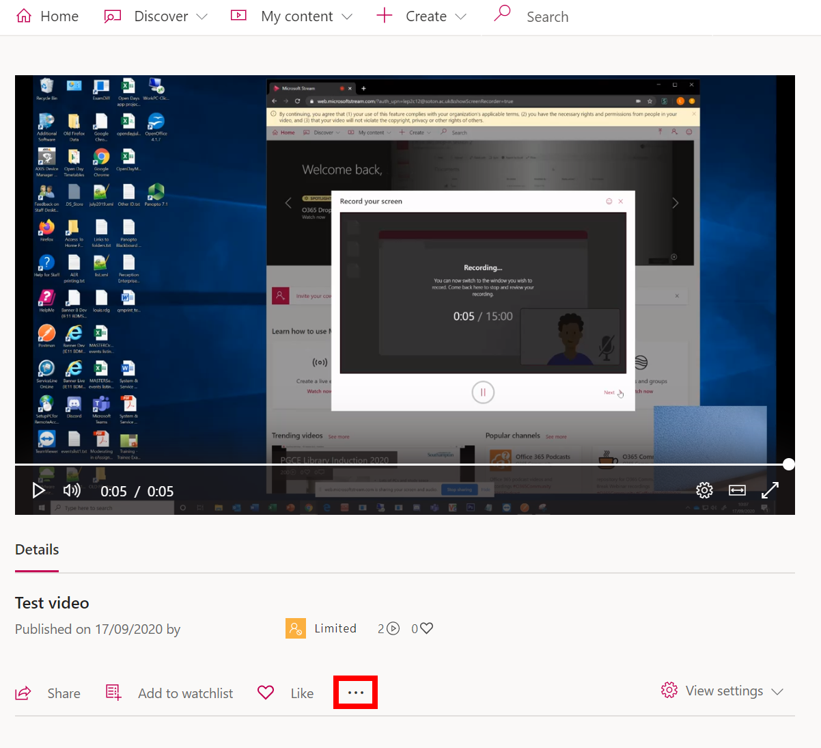Like the Test video
Viewport: 821px width, 748px height.
click(286, 693)
